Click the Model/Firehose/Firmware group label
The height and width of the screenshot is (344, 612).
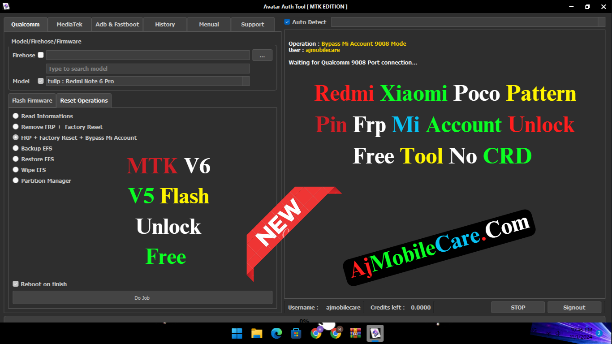(x=47, y=41)
